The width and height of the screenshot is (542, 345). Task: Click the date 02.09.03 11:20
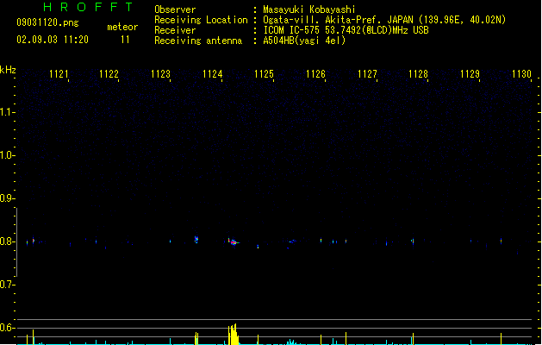pos(53,40)
